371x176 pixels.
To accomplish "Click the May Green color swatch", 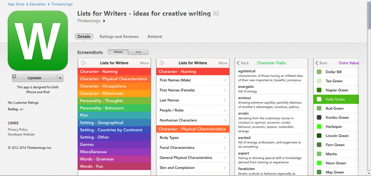I will pyautogui.click(x=319, y=172).
